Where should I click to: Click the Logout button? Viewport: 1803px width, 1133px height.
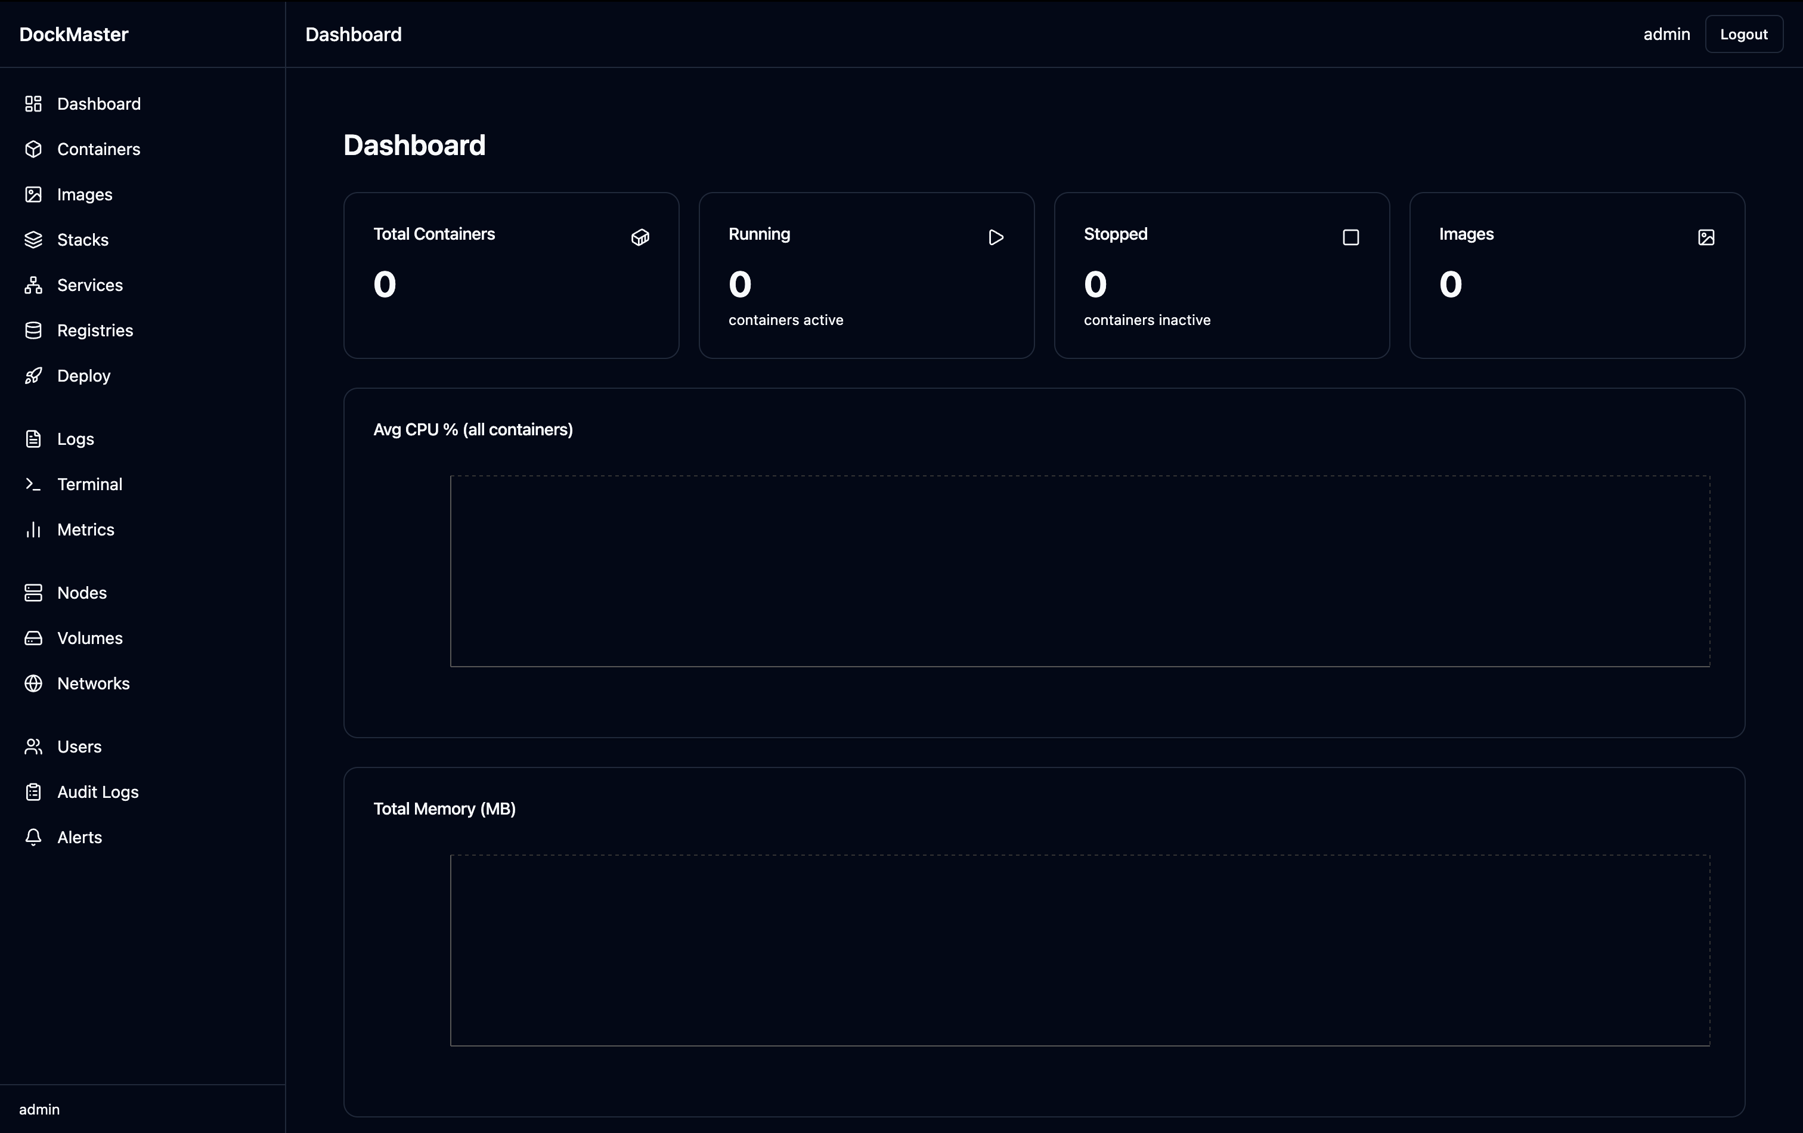point(1744,35)
